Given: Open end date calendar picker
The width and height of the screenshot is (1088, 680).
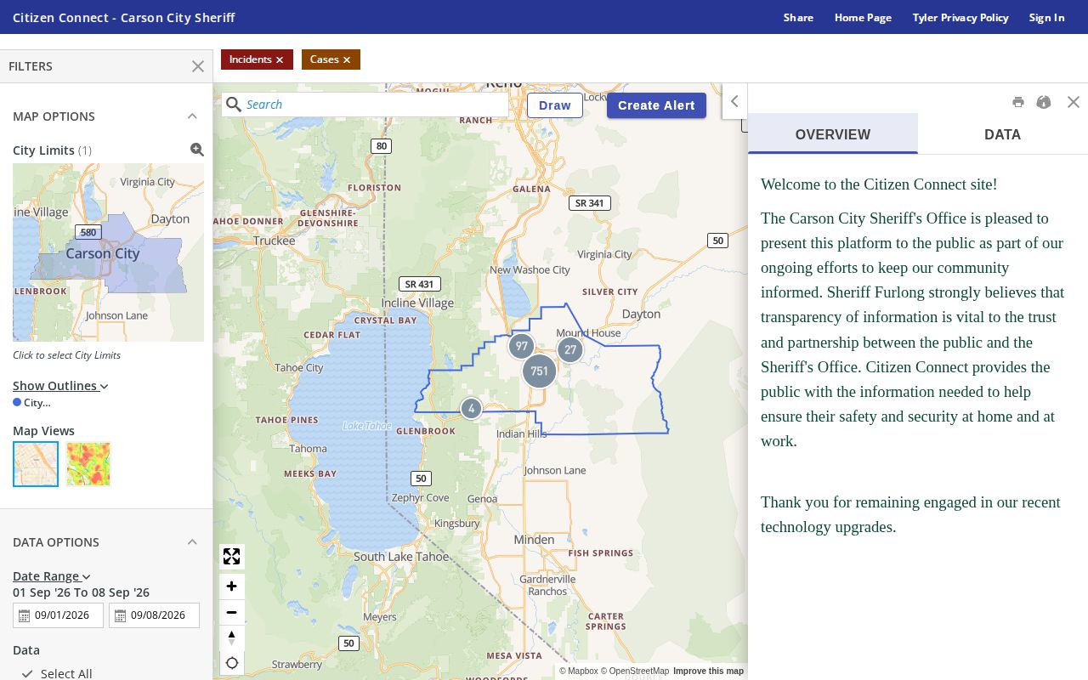Looking at the screenshot, I should (x=121, y=615).
